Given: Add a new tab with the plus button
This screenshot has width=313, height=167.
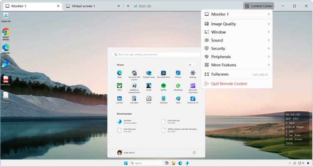Looking at the screenshot, I should 128,6.
